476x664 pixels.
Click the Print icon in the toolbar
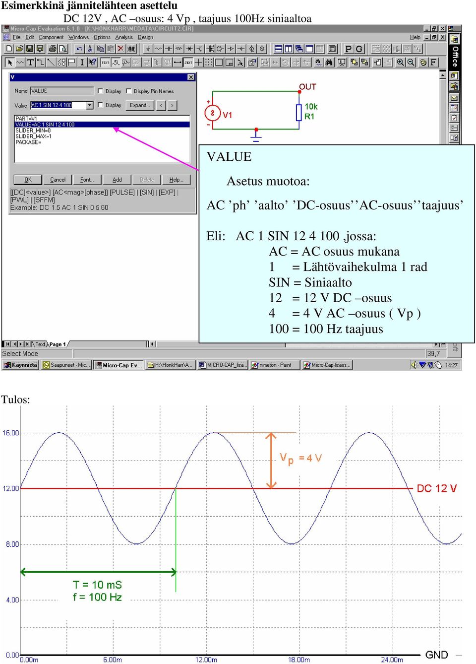[52, 49]
